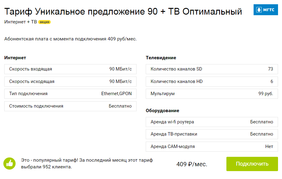Viewport: 282px width, 179px height.
Task: Click the Количество каналов SD row
Action: tap(212, 69)
